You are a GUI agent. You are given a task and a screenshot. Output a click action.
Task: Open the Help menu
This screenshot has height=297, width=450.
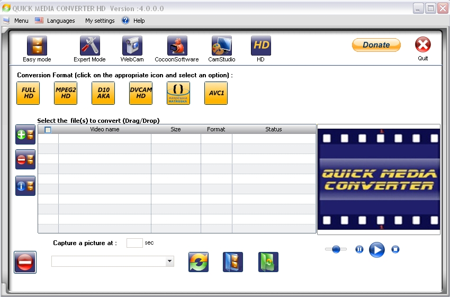(x=139, y=21)
